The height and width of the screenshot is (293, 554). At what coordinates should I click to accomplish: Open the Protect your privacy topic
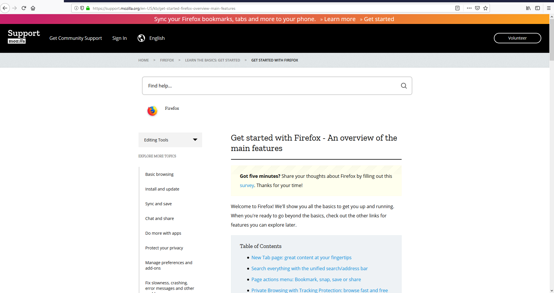[x=164, y=248]
